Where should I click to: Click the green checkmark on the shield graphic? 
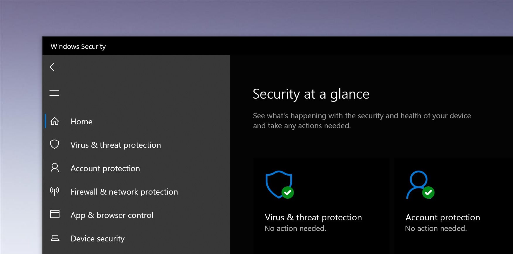[x=287, y=193]
